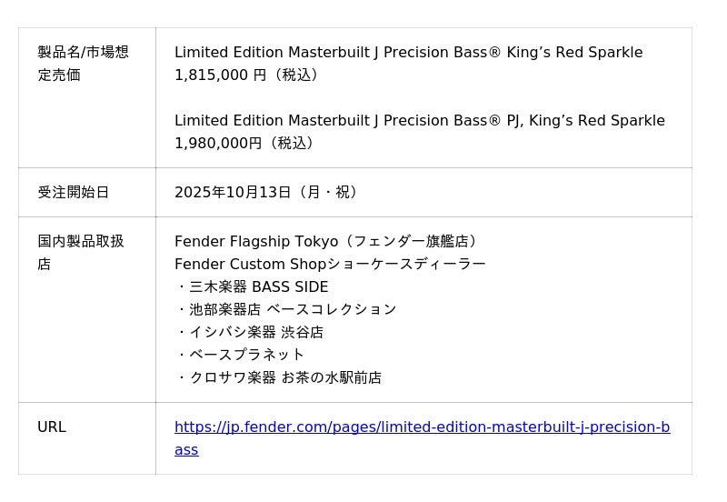Click the 製品名/市場想定売価 row header

tap(83, 64)
